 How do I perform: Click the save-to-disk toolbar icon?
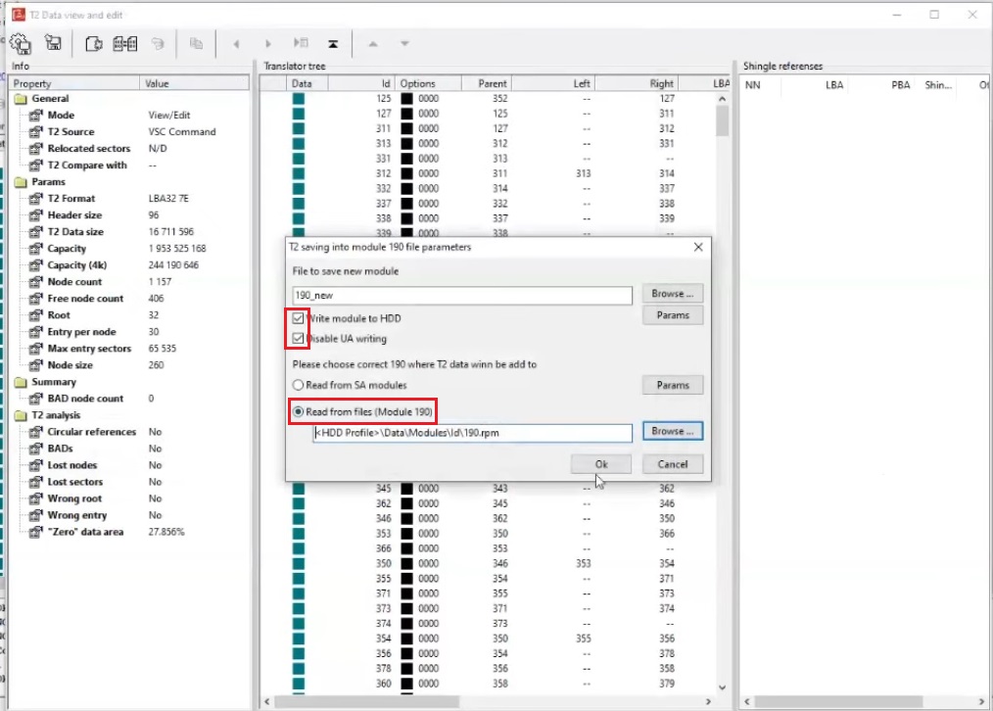click(x=54, y=43)
